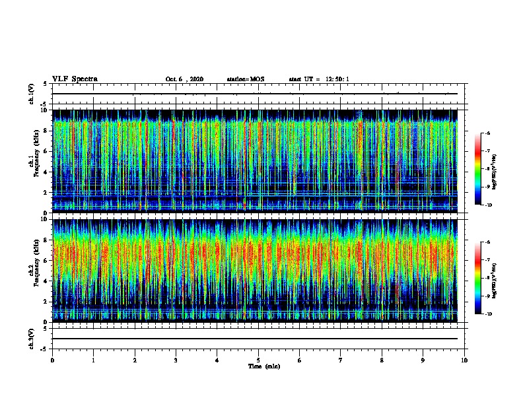Screen dimensions: 523x404
Task: Click time axis tick label "5"
Action: coord(258,360)
